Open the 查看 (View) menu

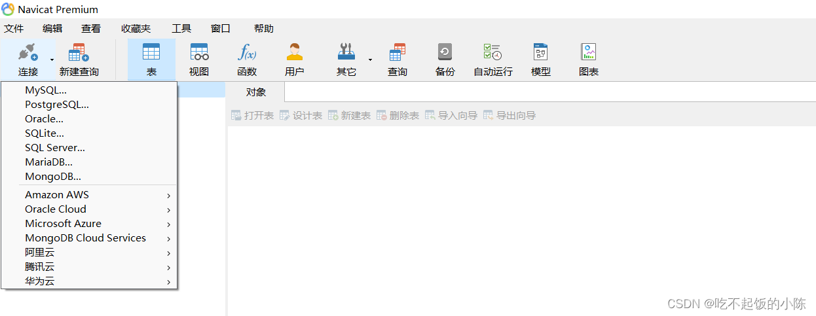pos(91,28)
